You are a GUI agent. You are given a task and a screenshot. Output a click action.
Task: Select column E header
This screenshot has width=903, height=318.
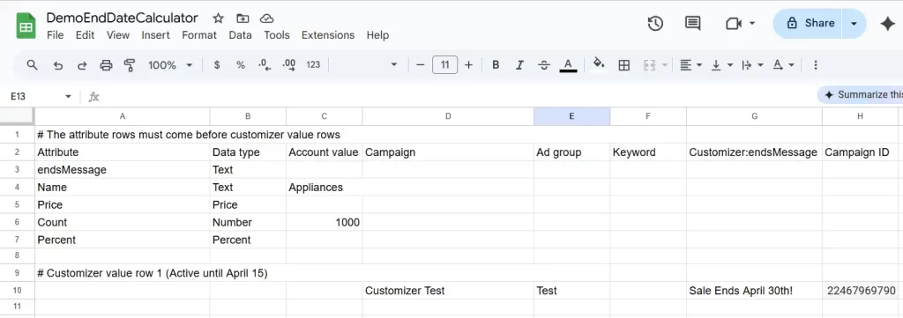(x=571, y=116)
